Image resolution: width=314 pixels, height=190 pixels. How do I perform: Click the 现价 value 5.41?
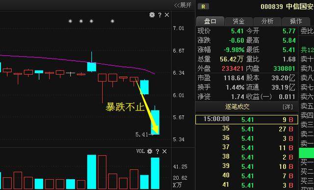[237, 31]
